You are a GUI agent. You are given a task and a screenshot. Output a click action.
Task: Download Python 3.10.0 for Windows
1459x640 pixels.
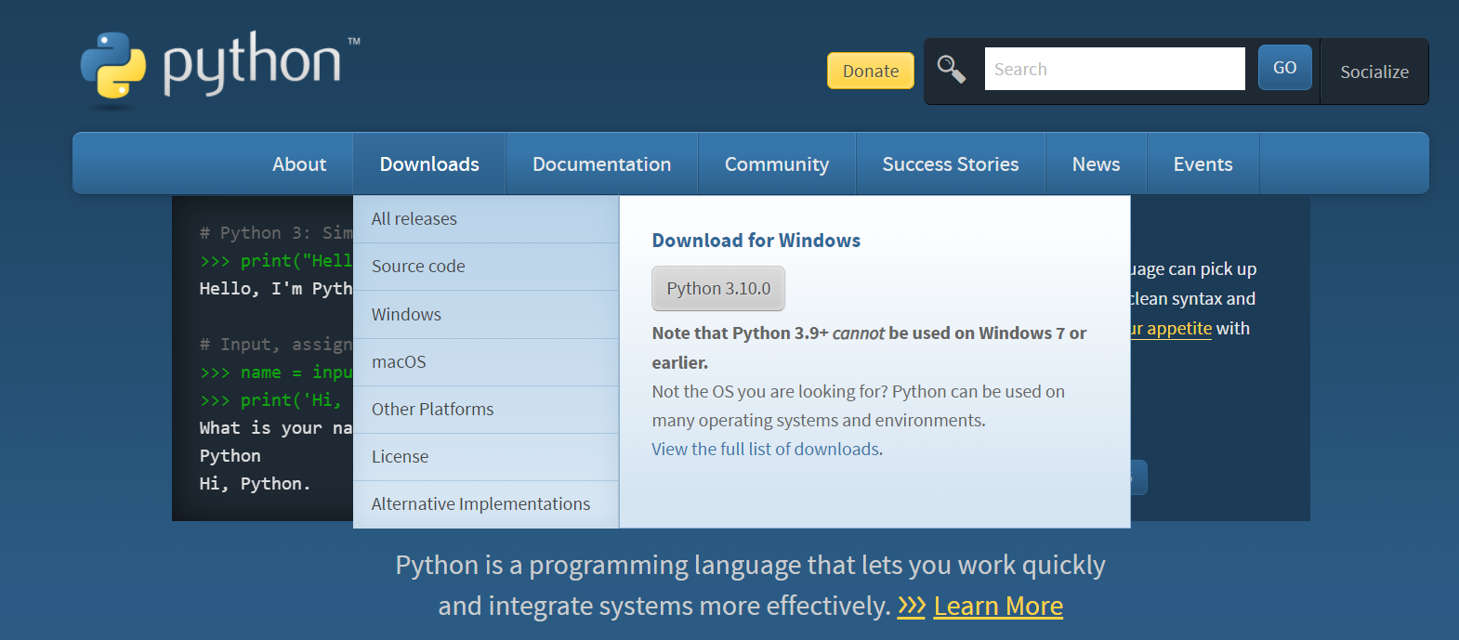718,289
